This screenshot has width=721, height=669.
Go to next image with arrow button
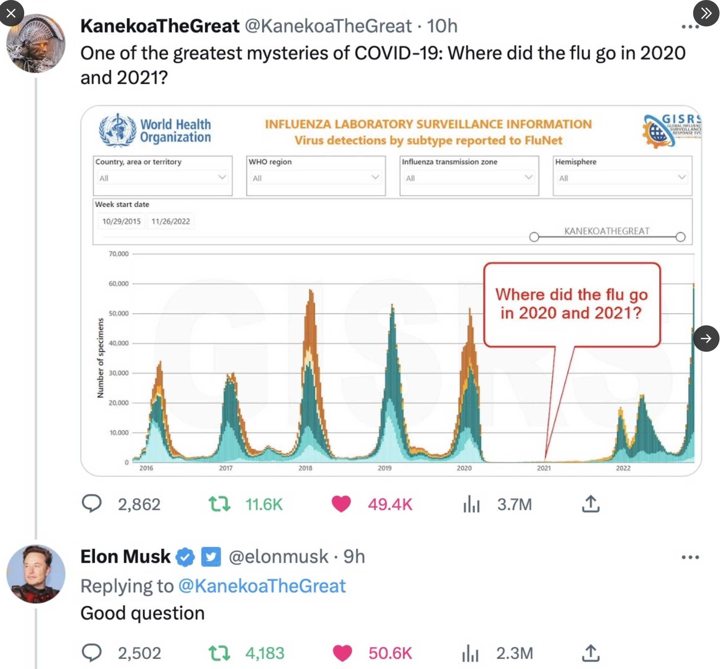[x=706, y=338]
